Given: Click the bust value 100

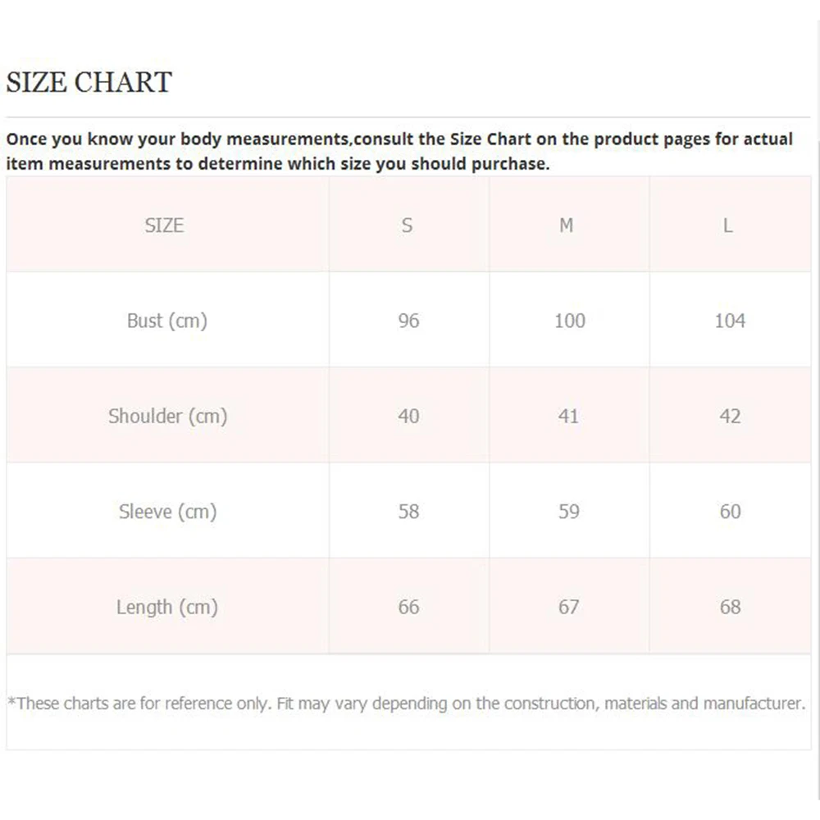Looking at the screenshot, I should [x=569, y=321].
